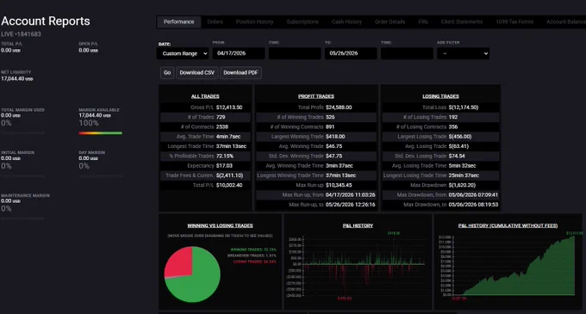
Task: Click Avg. Winning Trade value $46.75
Action: point(334,146)
